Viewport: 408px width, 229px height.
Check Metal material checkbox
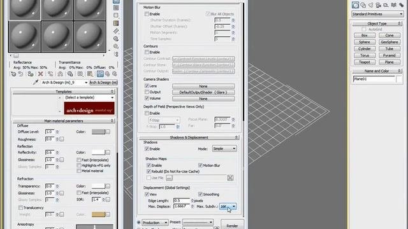pyautogui.click(x=79, y=171)
